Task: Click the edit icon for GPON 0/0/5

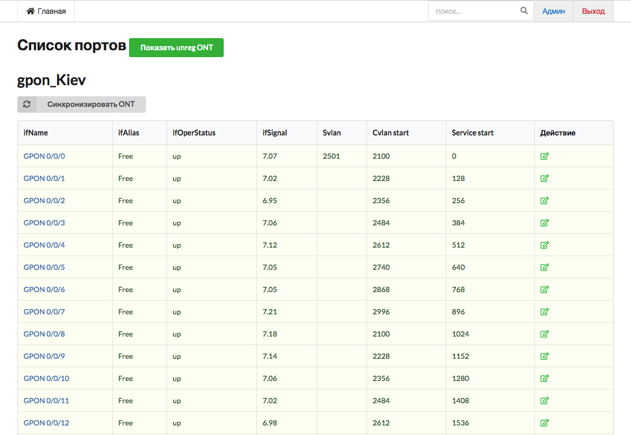Action: [544, 267]
